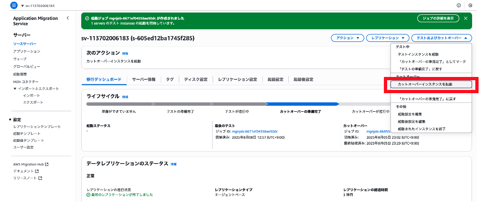Open AWS Migration Hub external link
This screenshot has width=486, height=210.
tap(31, 164)
